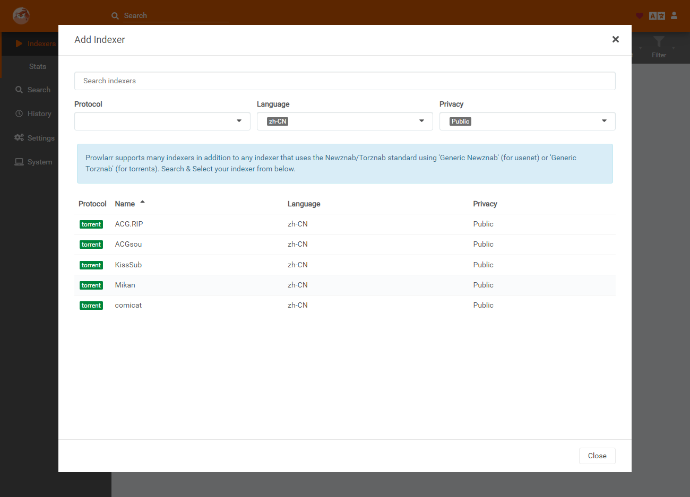This screenshot has width=690, height=497.
Task: Click the donate heart icon
Action: point(640,16)
